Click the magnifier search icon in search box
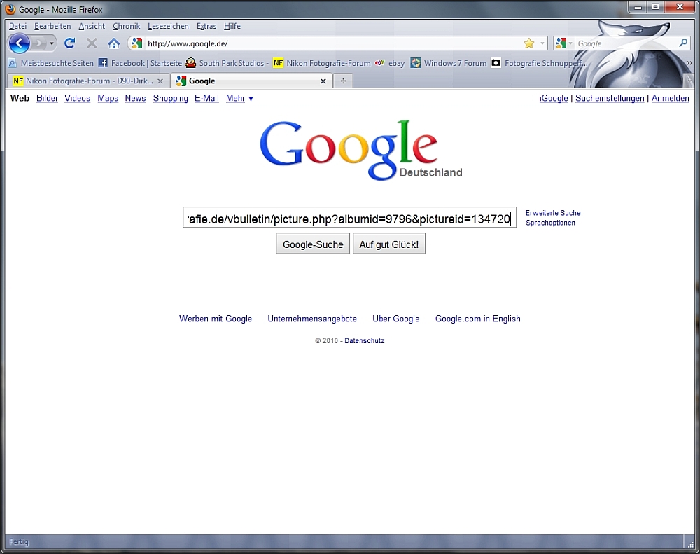700x554 pixels. click(x=683, y=43)
